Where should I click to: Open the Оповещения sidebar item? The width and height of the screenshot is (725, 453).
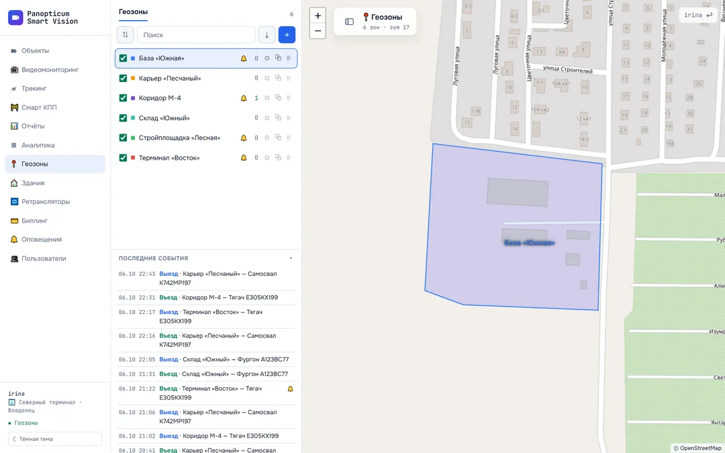pos(55,240)
